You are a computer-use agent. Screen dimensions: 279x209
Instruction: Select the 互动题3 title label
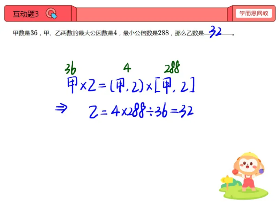(26, 14)
